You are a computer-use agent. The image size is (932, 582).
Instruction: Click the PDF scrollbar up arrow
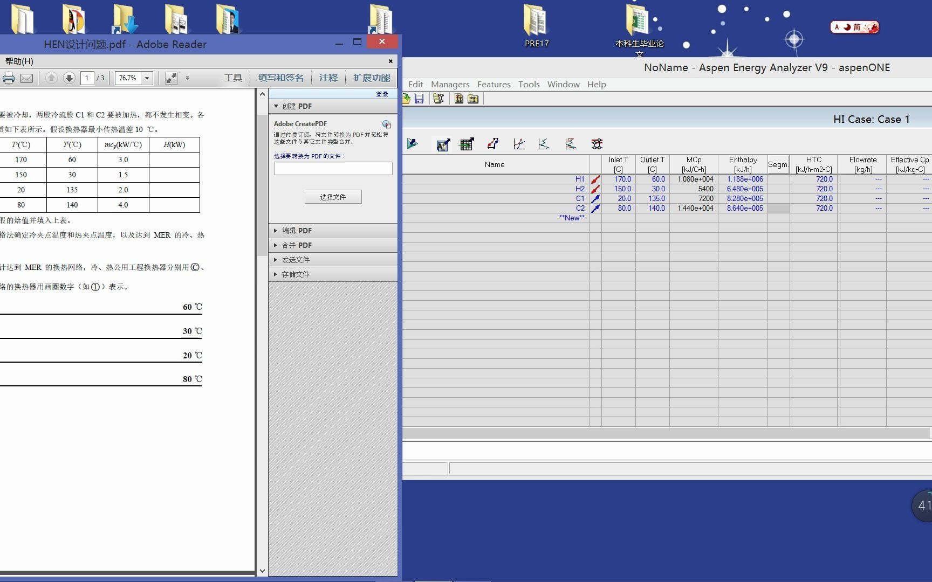tap(262, 94)
